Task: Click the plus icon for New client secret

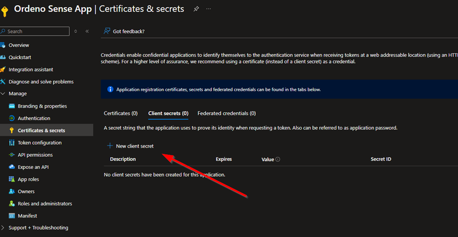Action: click(x=110, y=146)
